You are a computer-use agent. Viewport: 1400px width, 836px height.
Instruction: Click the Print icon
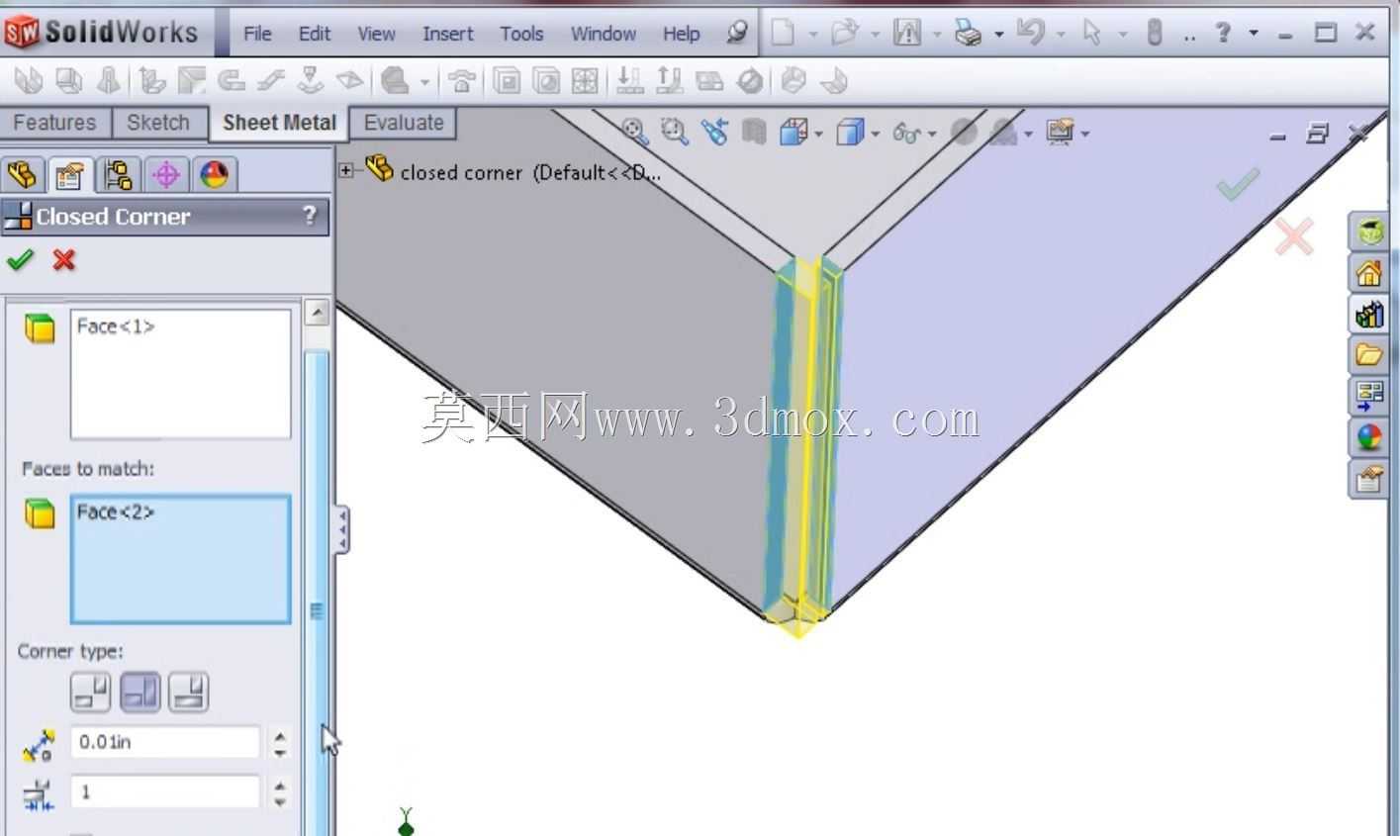click(x=968, y=33)
